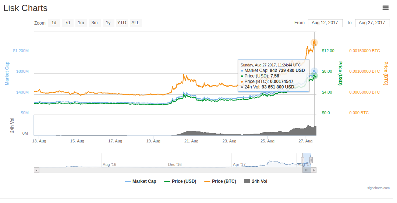Viewport: 397px width, 203px height.
Task: Click the 842 739 480 USD tooltip value
Action: click(x=287, y=70)
